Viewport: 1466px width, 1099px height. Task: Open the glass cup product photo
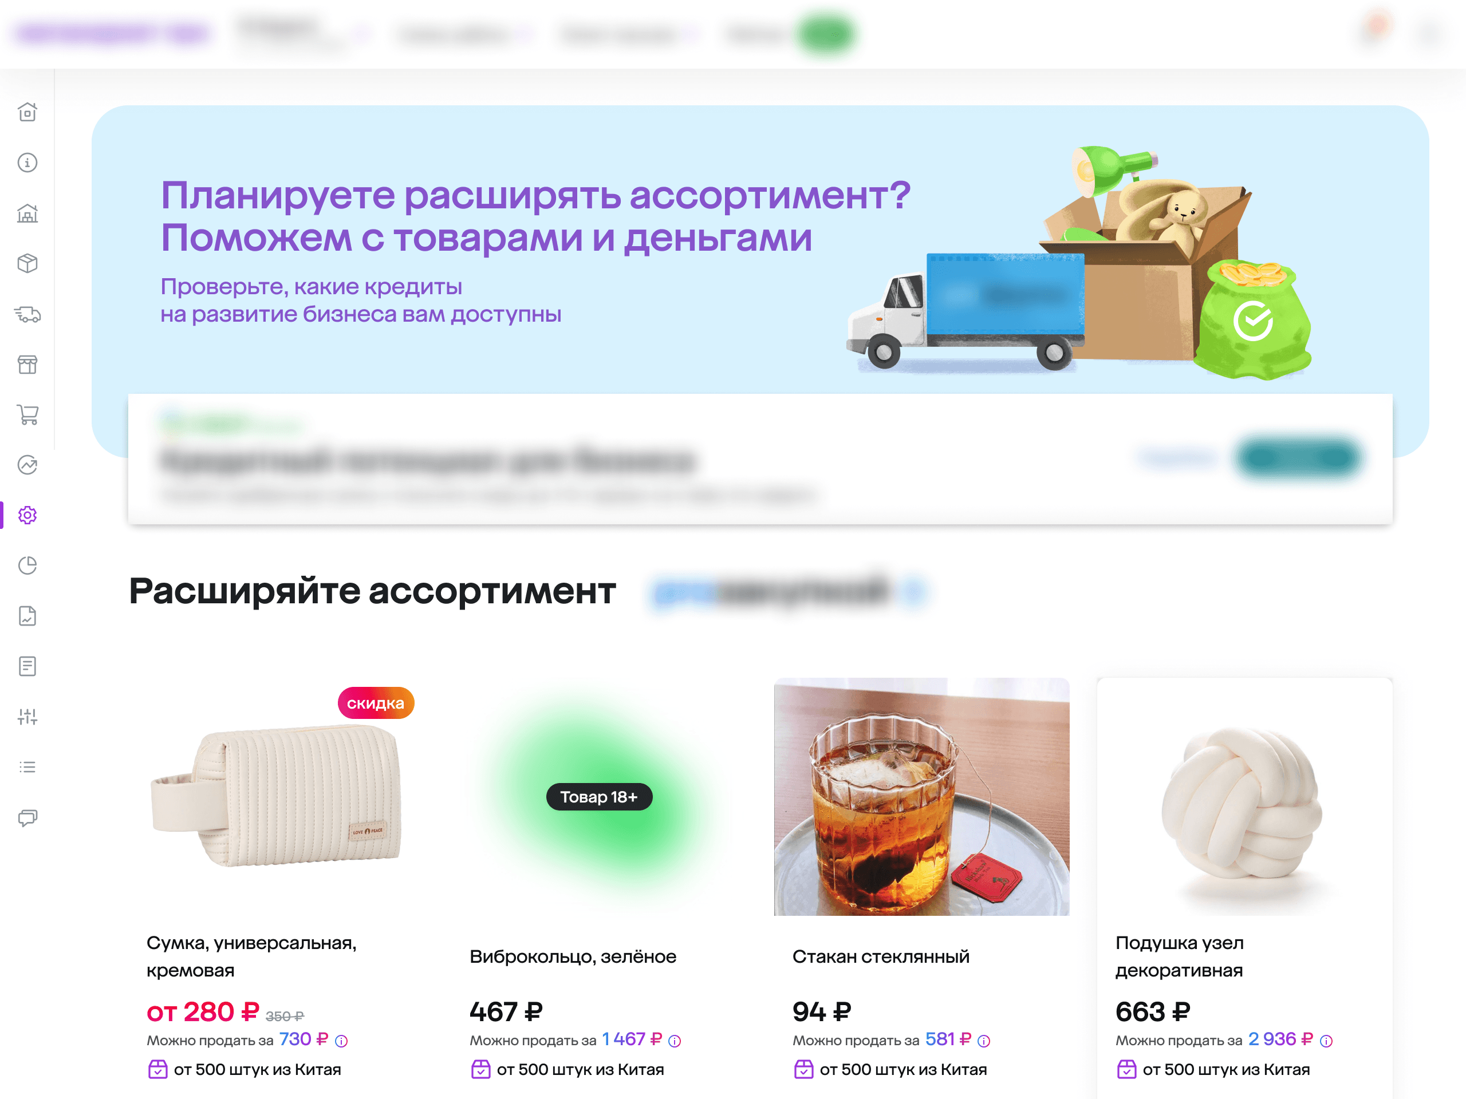921,796
